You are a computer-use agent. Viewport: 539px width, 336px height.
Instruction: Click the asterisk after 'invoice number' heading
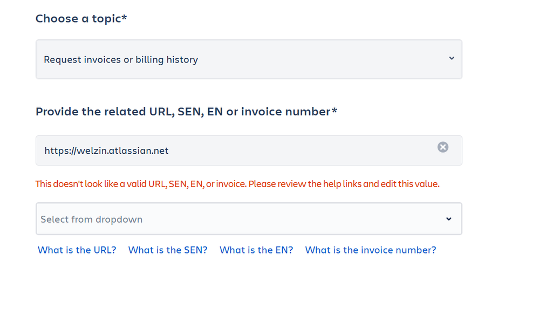[335, 111]
